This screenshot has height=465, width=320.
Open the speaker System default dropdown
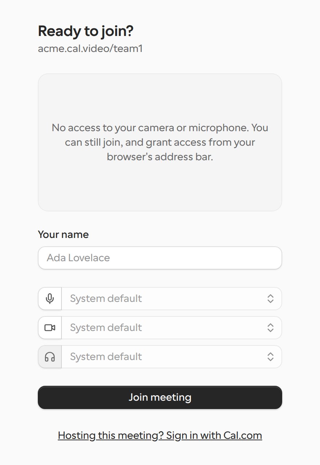pos(172,357)
